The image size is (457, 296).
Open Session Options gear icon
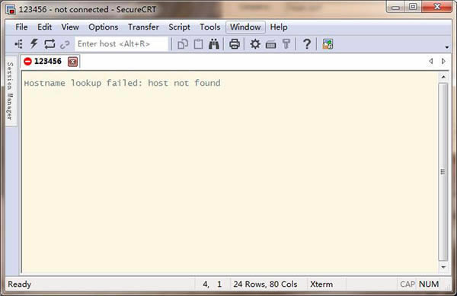click(x=255, y=44)
